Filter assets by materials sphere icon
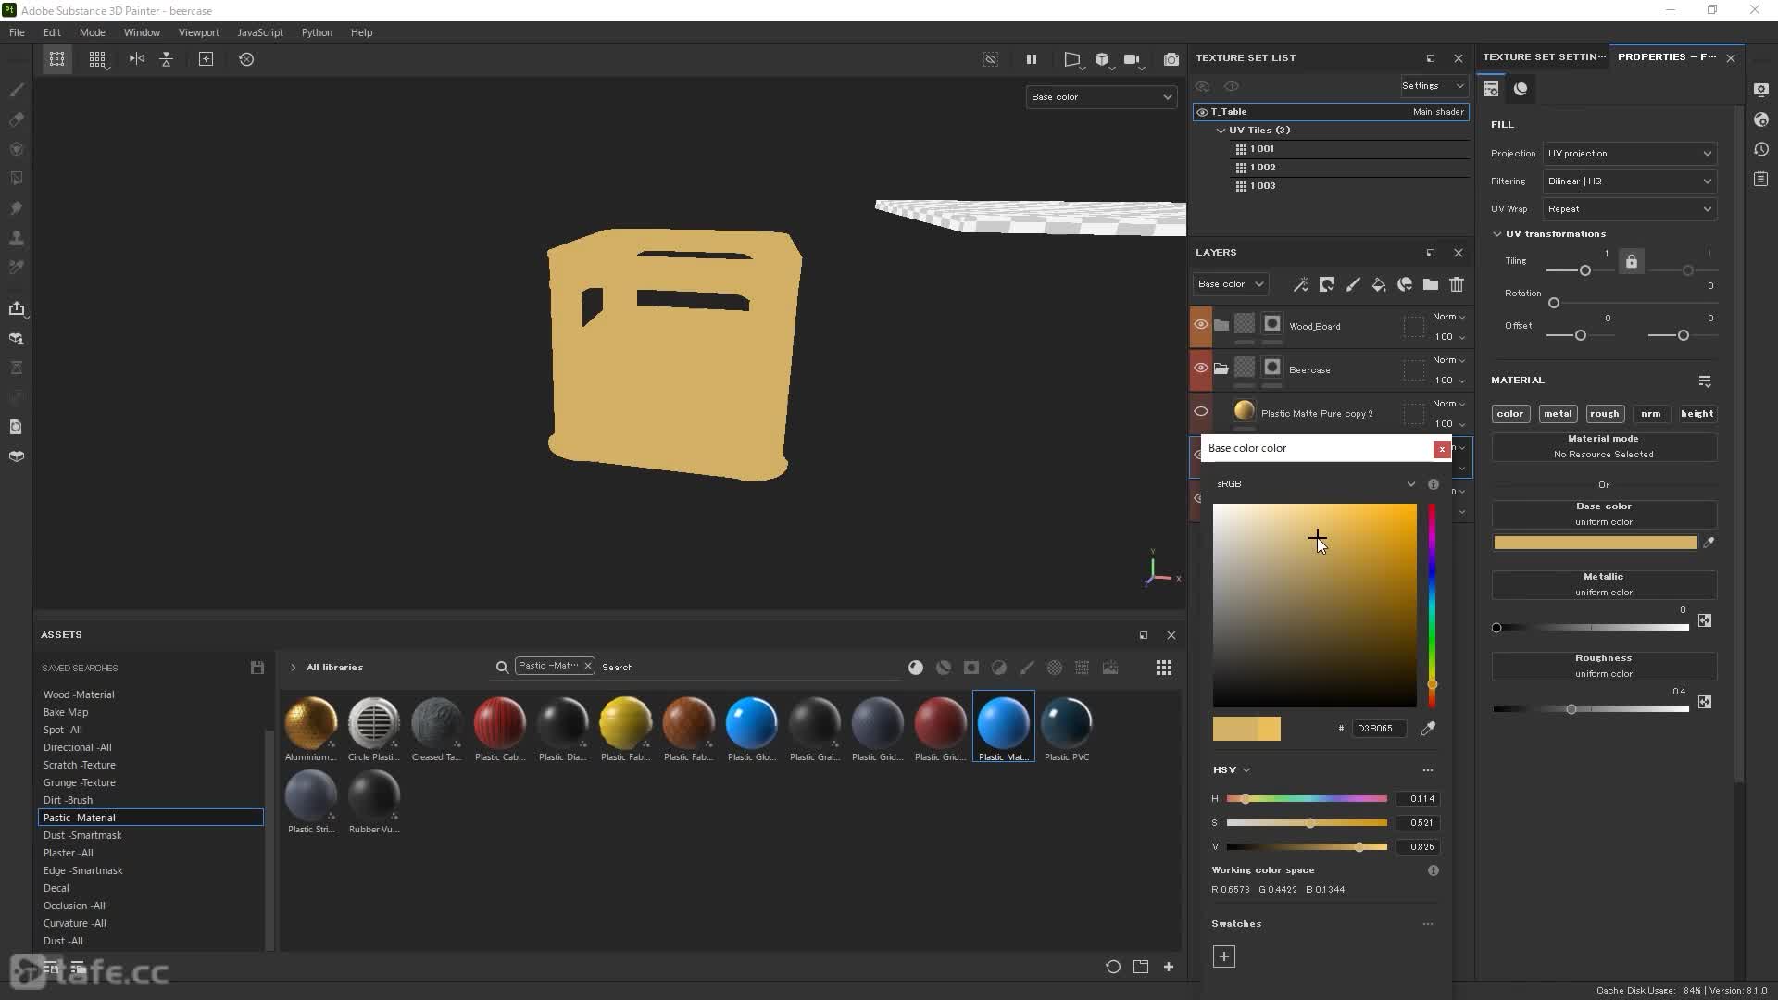 (x=916, y=668)
